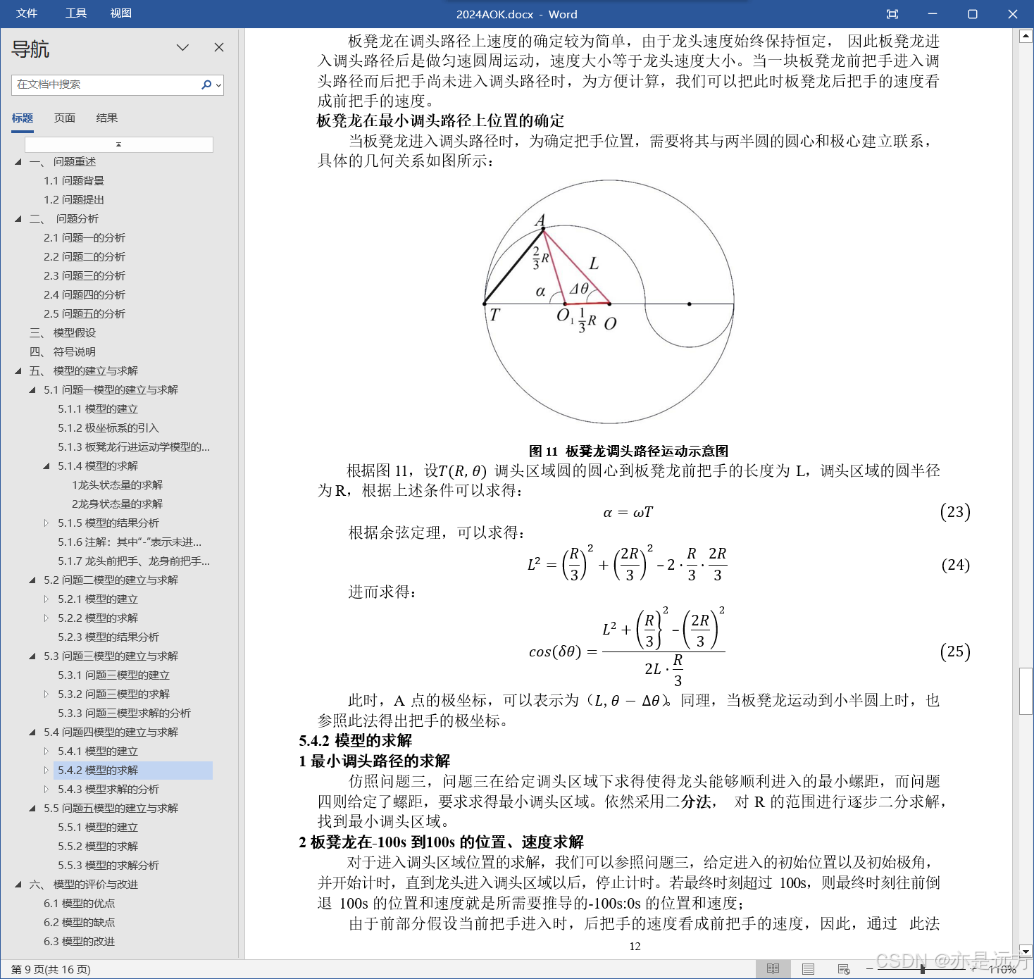Switch to the 页面 navigation tab

click(65, 118)
